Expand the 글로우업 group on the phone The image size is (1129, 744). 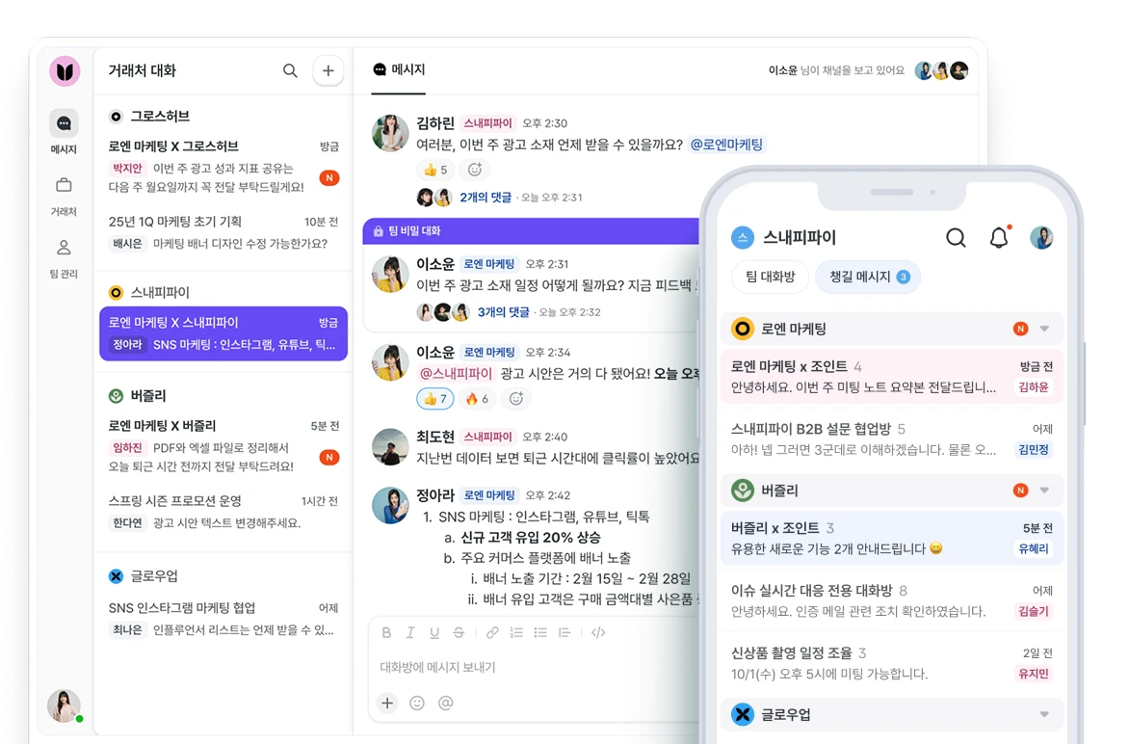tap(1044, 714)
